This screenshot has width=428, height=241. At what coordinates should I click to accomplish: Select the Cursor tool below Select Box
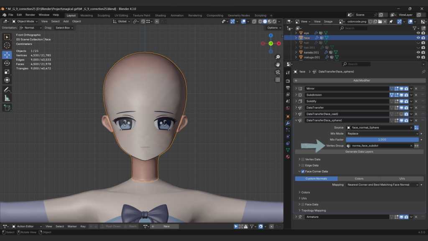tap(7, 46)
